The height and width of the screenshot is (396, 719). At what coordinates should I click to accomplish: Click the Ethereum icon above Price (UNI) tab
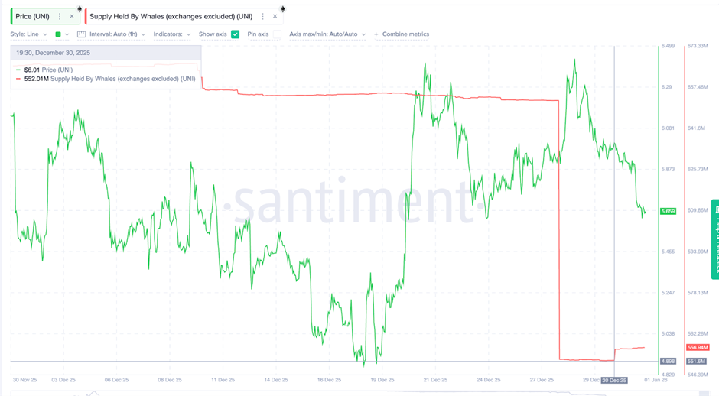79,8
